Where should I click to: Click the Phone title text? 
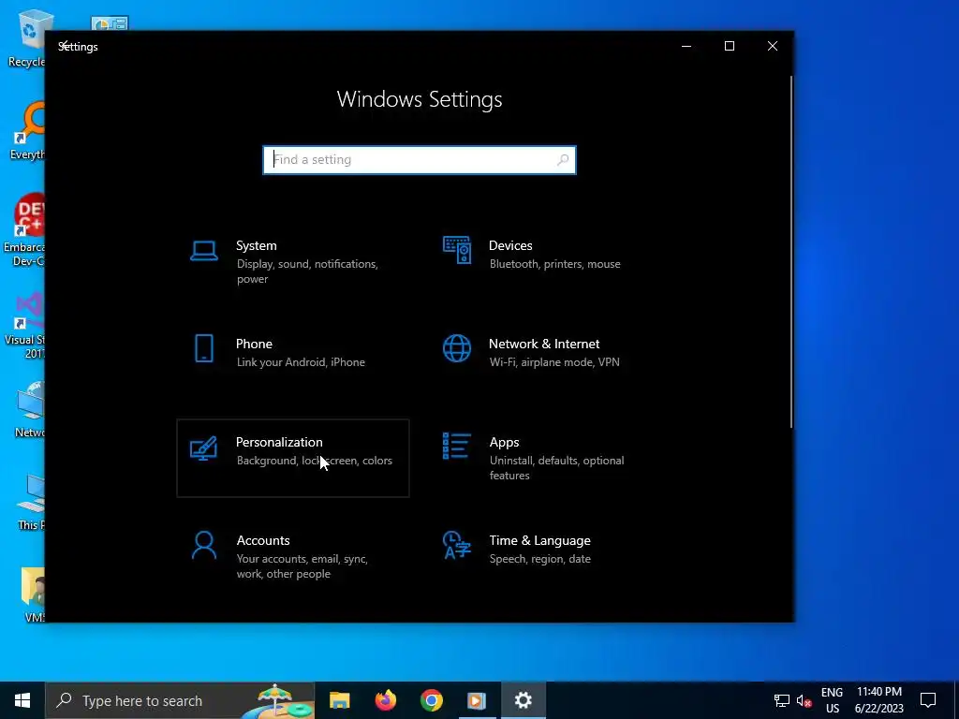pyautogui.click(x=254, y=344)
